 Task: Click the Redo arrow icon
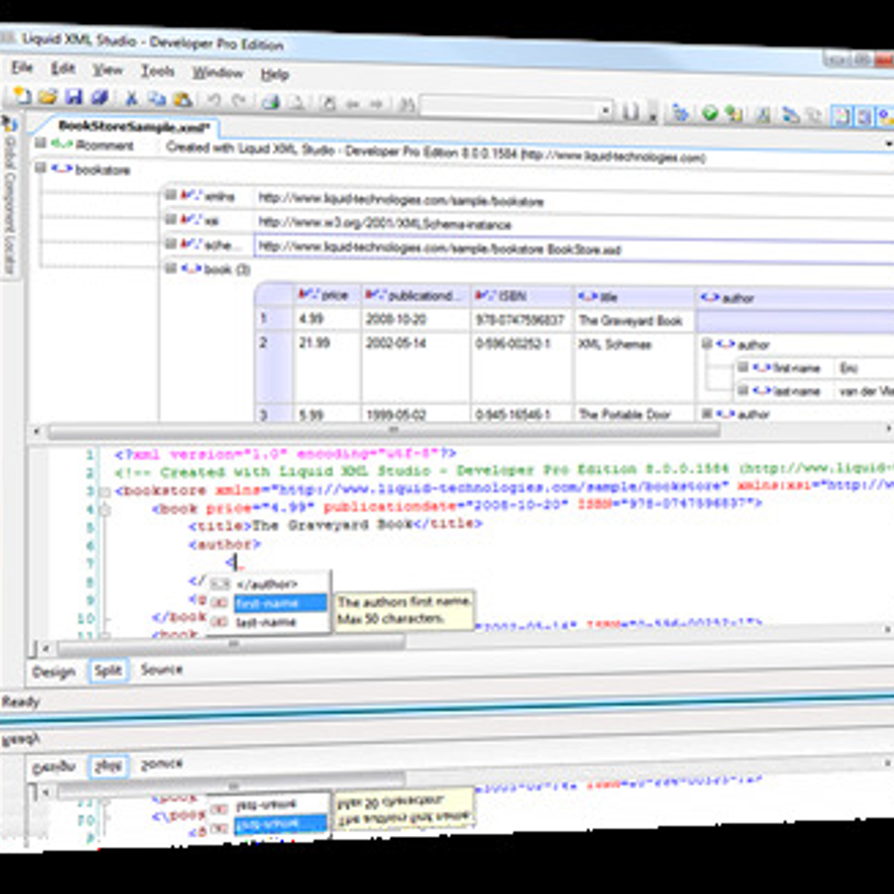pos(238,101)
